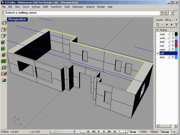The height and width of the screenshot is (135, 180).
Task: Click the New Layer icon in Layers panel
Action: tap(158, 25)
